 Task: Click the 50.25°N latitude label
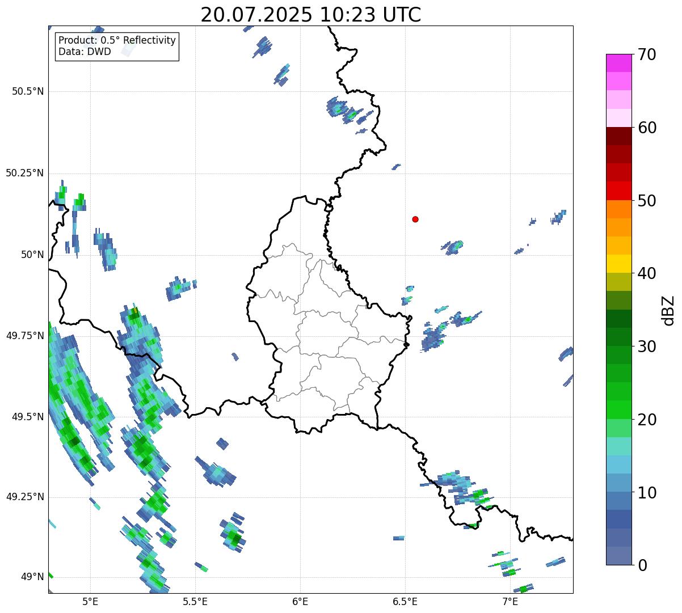(x=24, y=173)
